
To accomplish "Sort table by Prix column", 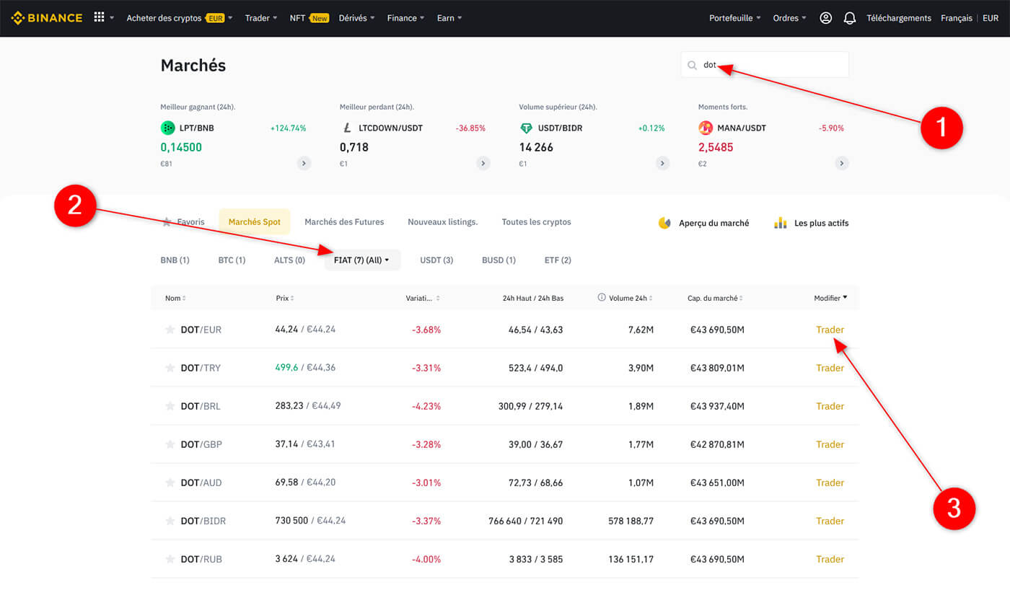I will (285, 298).
